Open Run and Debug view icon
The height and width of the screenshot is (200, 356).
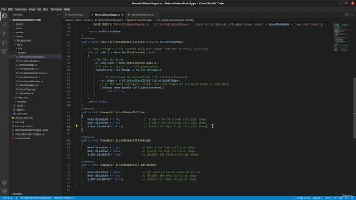click(4, 43)
